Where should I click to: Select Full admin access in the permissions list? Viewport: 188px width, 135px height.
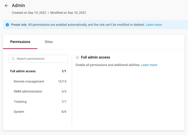coord(38,71)
